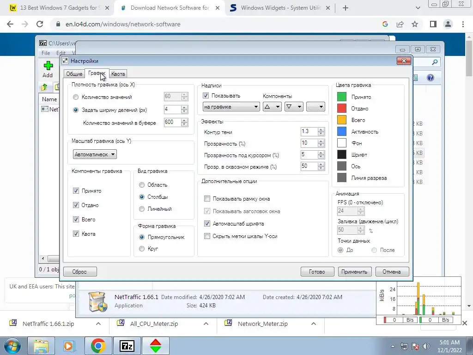This screenshot has height=355, width=473.
Task: Click the share page icon in address bar
Action: 400,24
